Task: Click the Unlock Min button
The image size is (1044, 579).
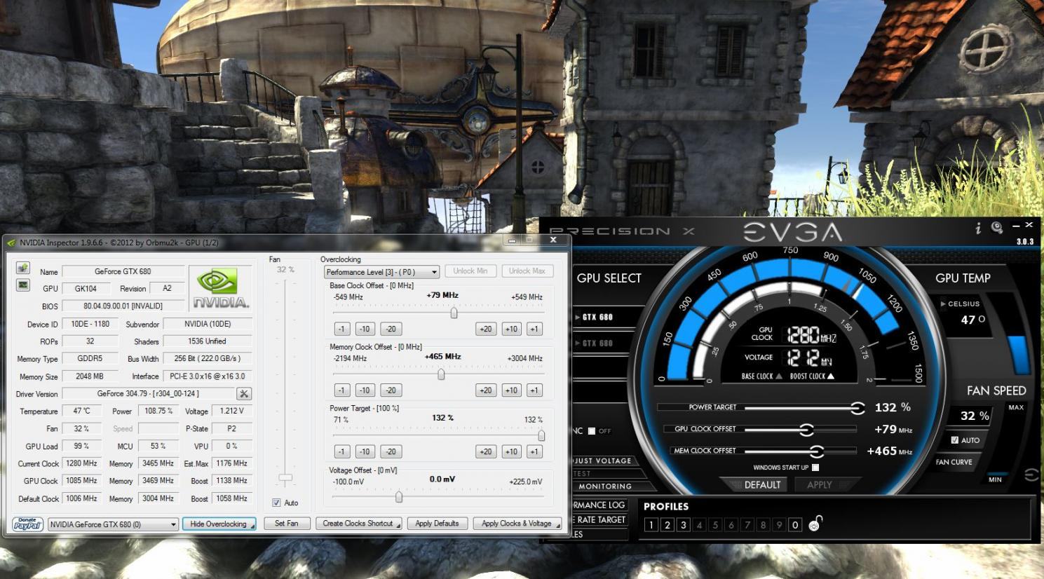Action: tap(470, 271)
